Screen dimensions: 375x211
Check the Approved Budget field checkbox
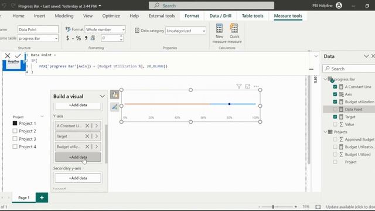(x=335, y=139)
